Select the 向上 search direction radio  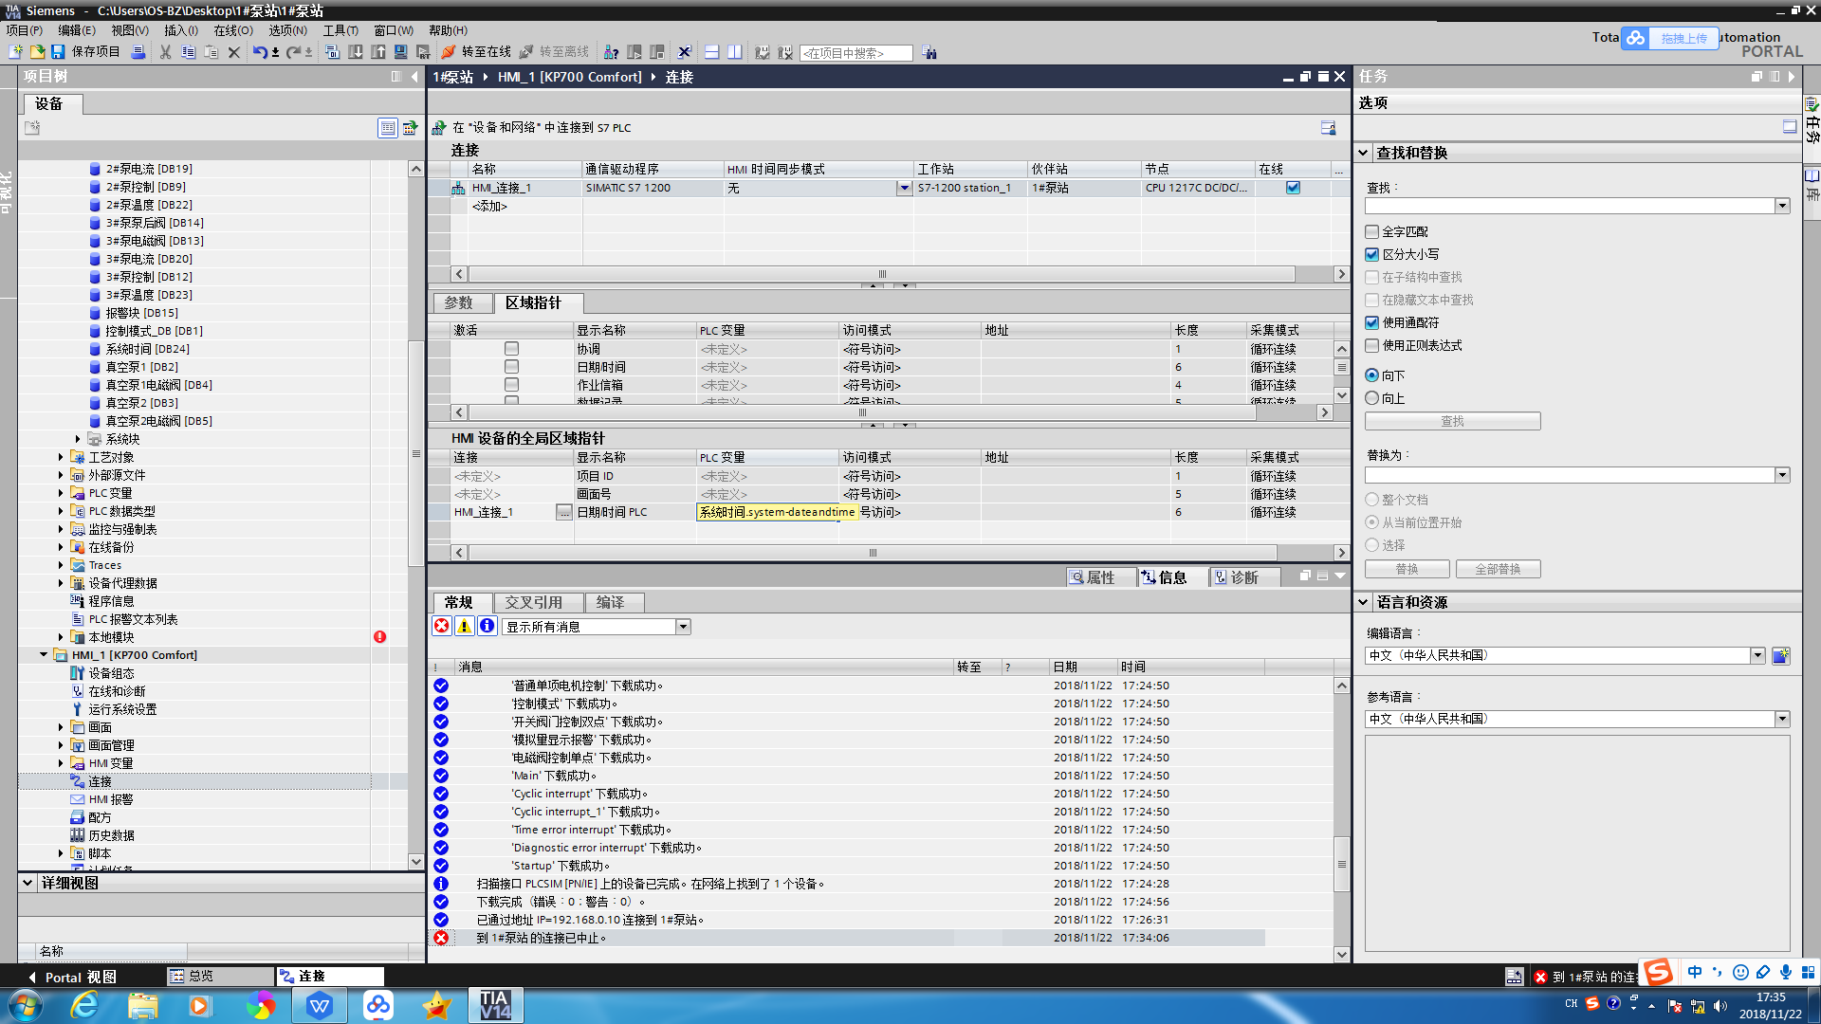pyautogui.click(x=1371, y=398)
